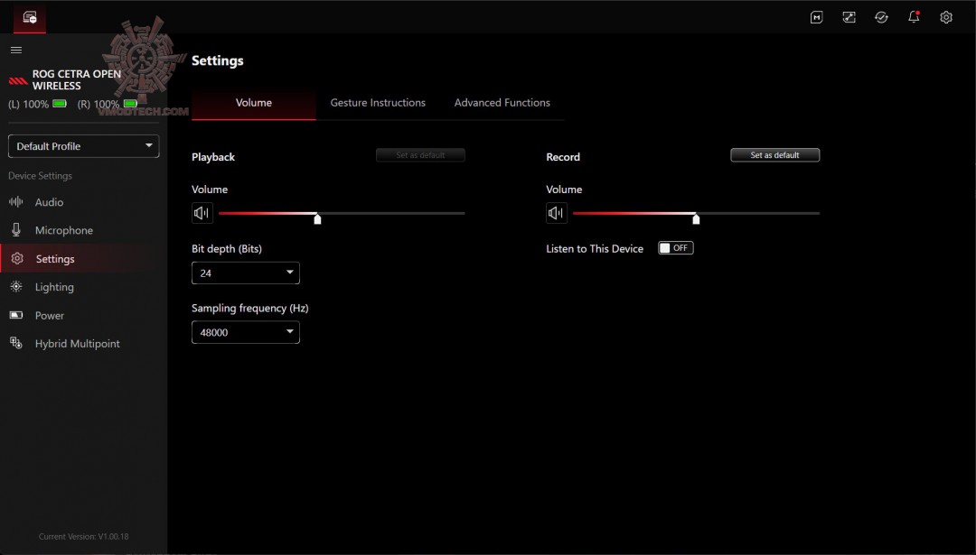
Task: Click the Bit depth (Bits) label
Action: (x=227, y=248)
